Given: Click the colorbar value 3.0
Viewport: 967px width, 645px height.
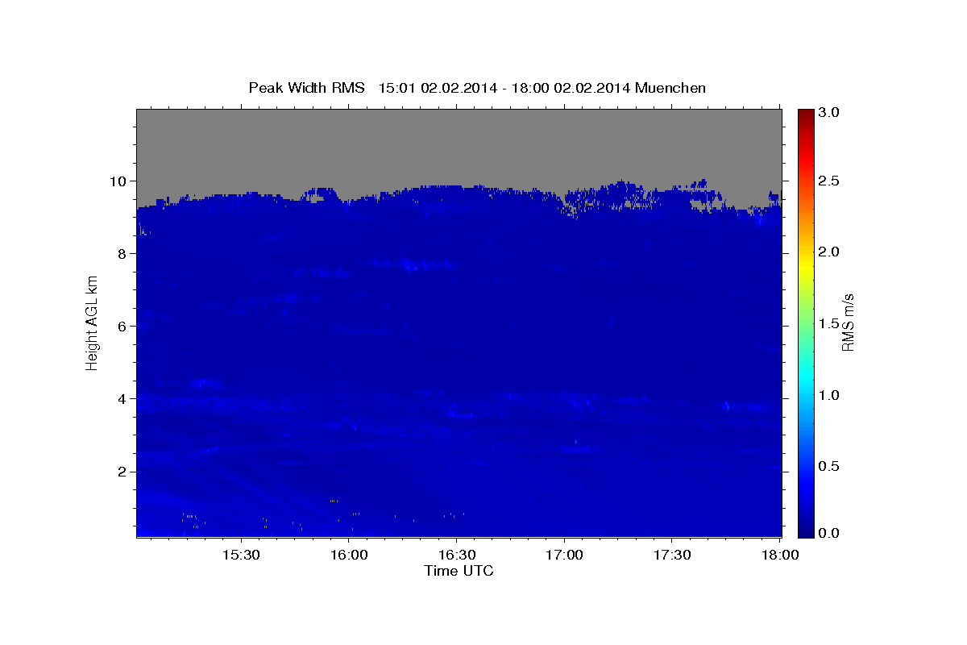Looking at the screenshot, I should coord(830,112).
